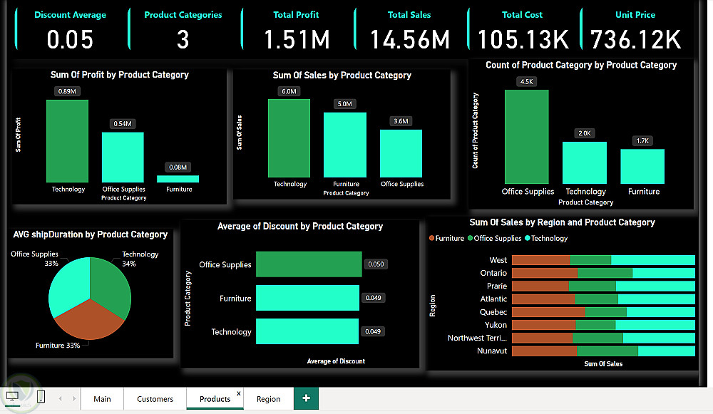The width and height of the screenshot is (713, 414).
Task: Select the Product Categories card value 3
Action: 183,39
